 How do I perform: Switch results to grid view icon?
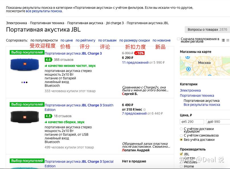click(x=227, y=40)
